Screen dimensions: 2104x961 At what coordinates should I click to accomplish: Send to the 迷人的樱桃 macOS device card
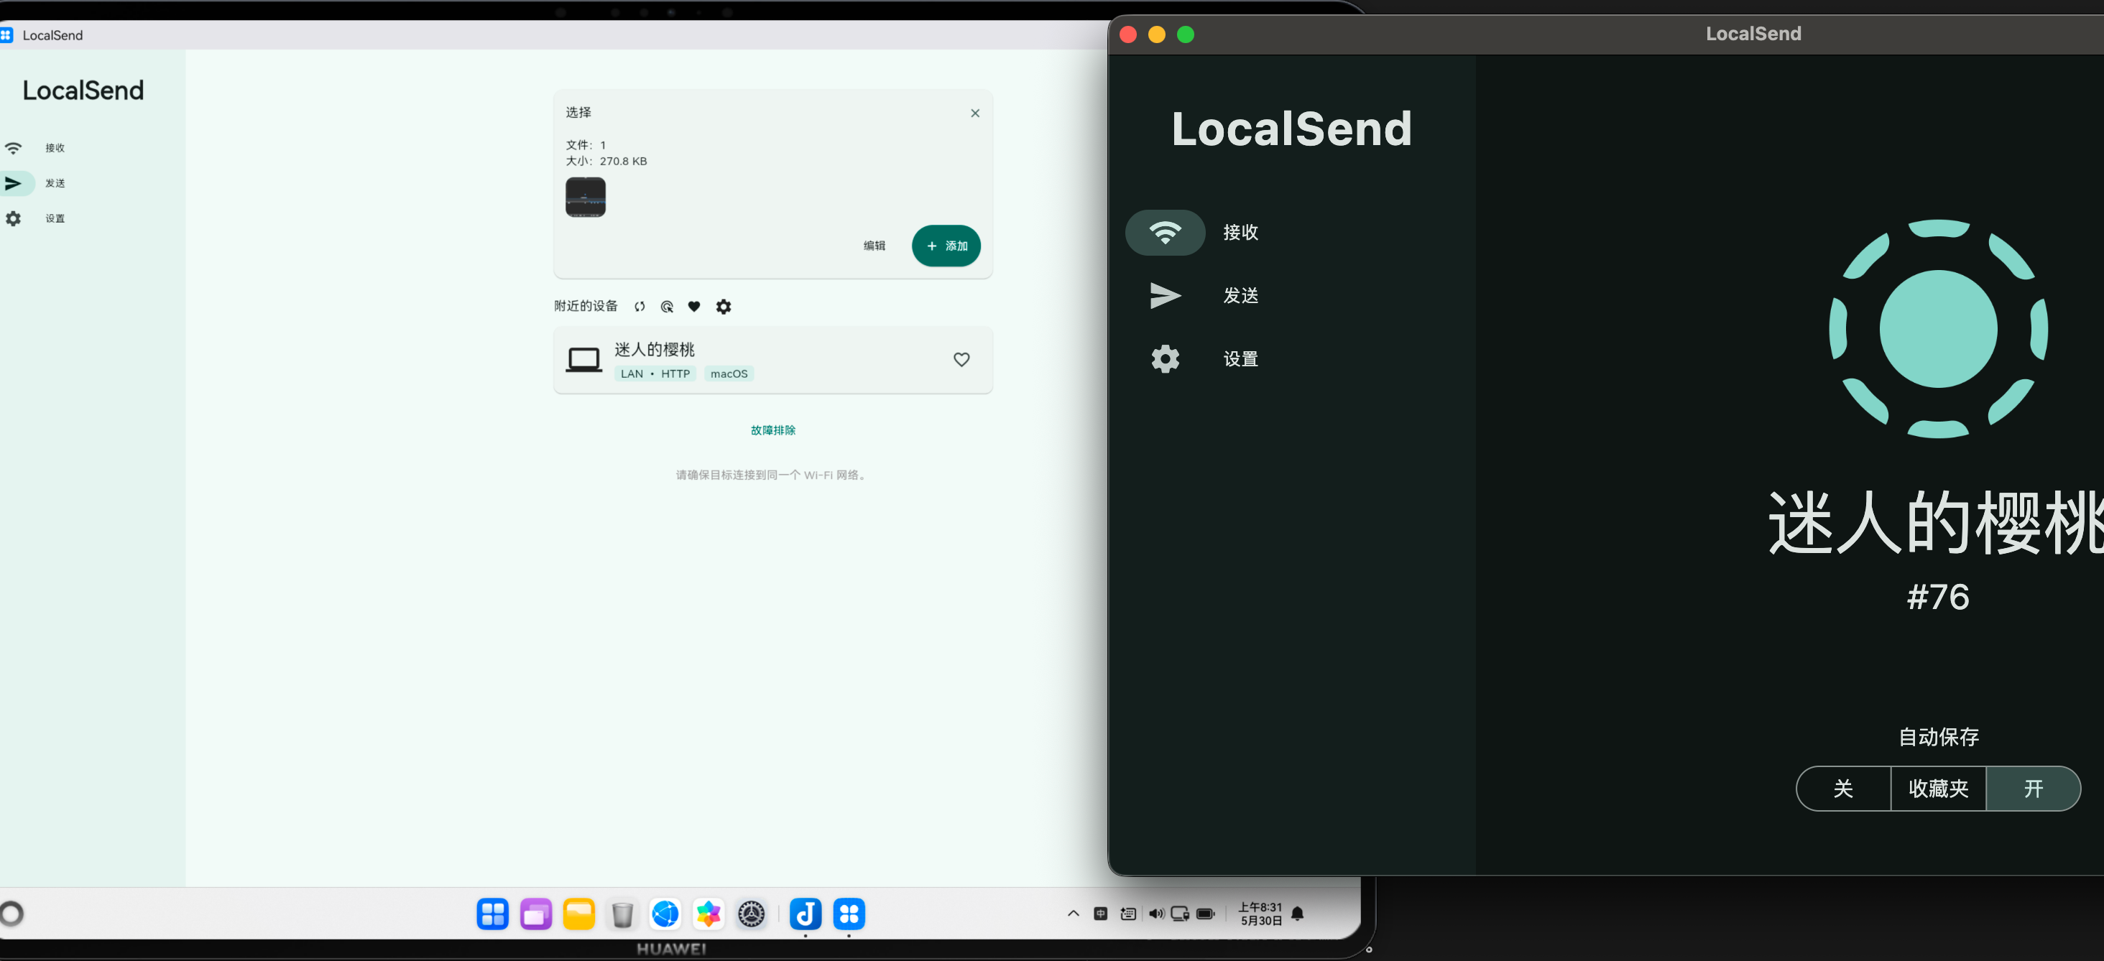pos(772,360)
